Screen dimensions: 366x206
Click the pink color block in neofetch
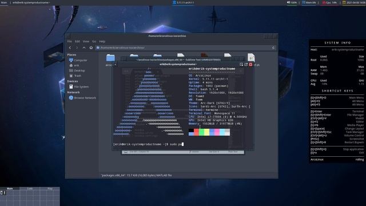pos(217,132)
